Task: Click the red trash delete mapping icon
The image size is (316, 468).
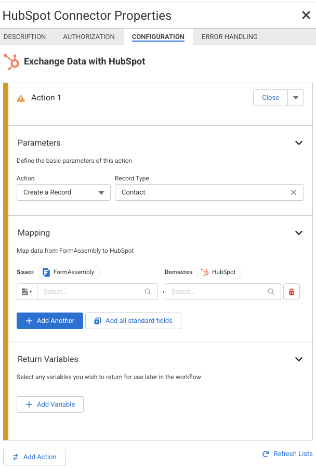Action: tap(291, 292)
